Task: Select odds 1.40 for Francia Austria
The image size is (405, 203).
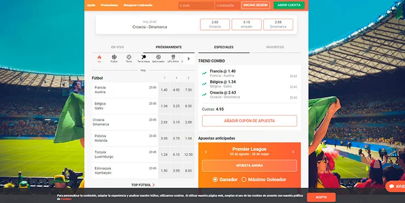Action: pos(164,90)
